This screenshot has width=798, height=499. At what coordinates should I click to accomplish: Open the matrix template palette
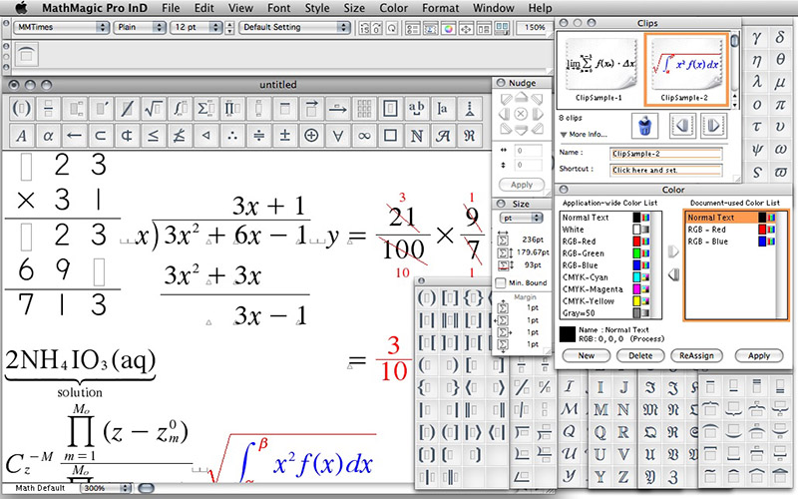364,108
